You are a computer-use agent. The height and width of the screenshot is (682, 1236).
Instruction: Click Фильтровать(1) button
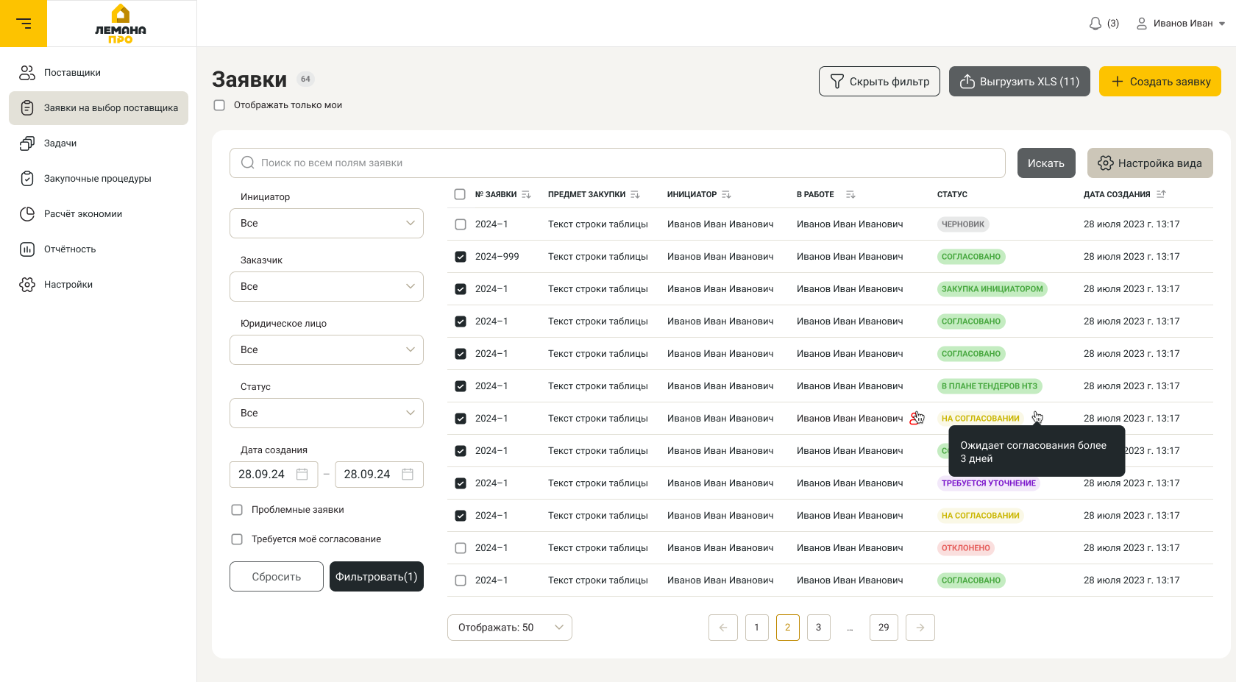click(x=377, y=577)
